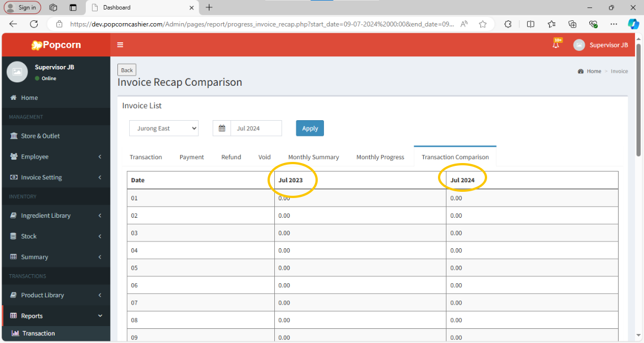Expand the Invoice Setting menu chevron
Viewport: 644px width, 343px height.
tap(100, 177)
